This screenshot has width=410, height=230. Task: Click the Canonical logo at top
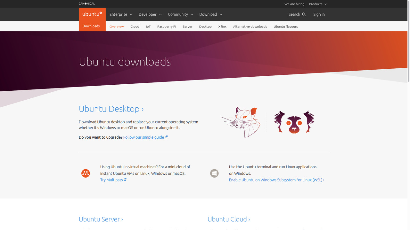tap(87, 4)
